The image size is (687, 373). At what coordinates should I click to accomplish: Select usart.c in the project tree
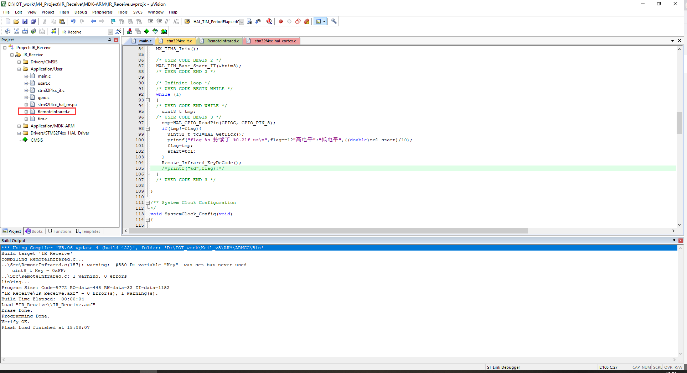point(44,83)
